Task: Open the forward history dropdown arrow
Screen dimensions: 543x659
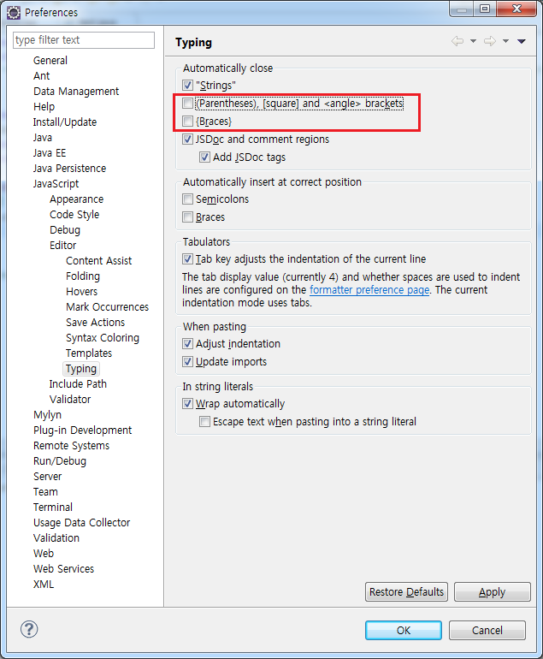Action: (x=505, y=41)
